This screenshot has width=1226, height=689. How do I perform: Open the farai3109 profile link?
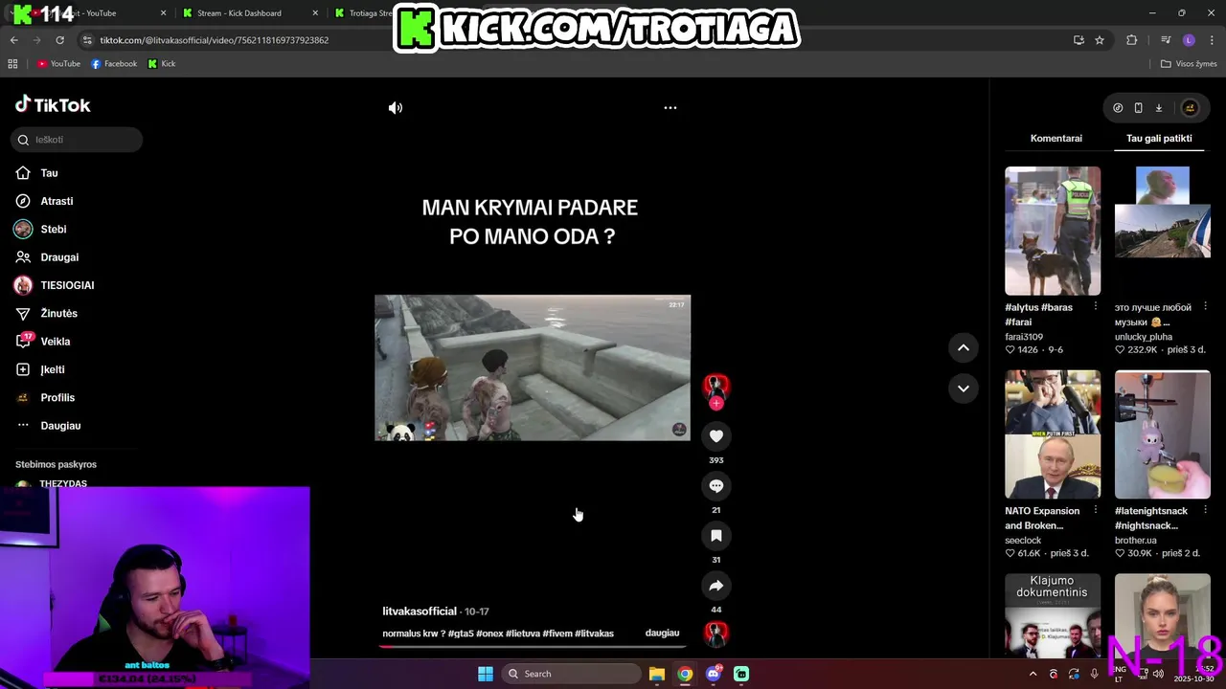coord(1024,337)
